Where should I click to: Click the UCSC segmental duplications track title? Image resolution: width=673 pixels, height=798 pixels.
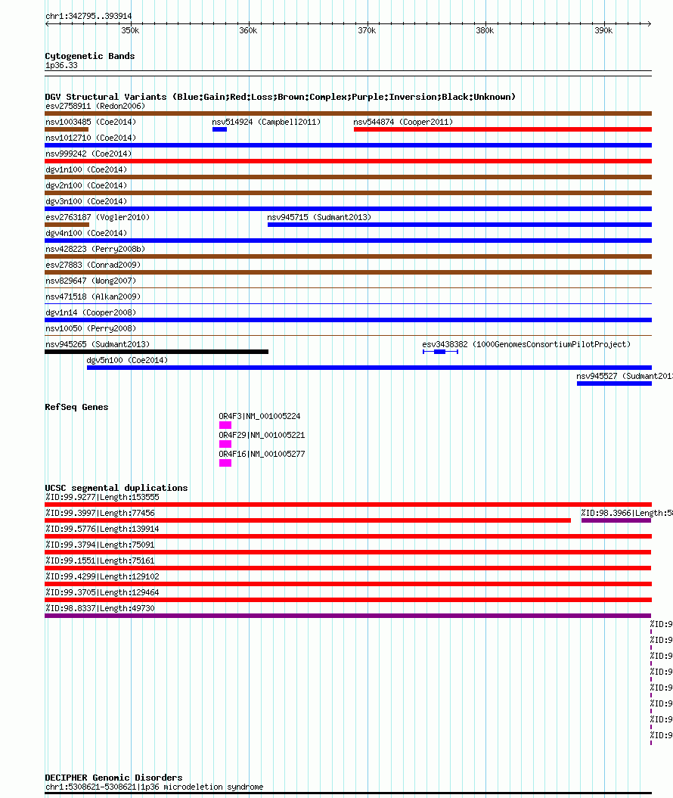(116, 488)
